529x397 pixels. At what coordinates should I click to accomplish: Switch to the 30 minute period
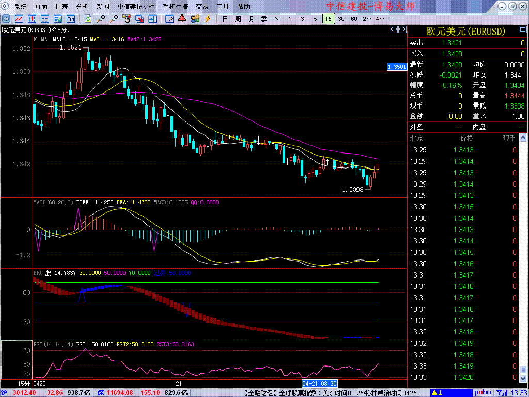click(341, 19)
